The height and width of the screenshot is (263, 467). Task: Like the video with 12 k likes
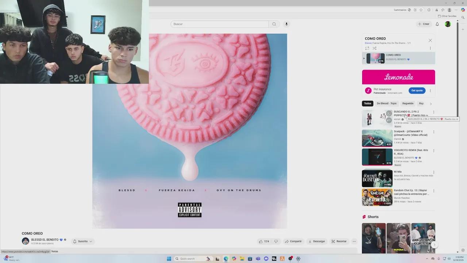264,241
